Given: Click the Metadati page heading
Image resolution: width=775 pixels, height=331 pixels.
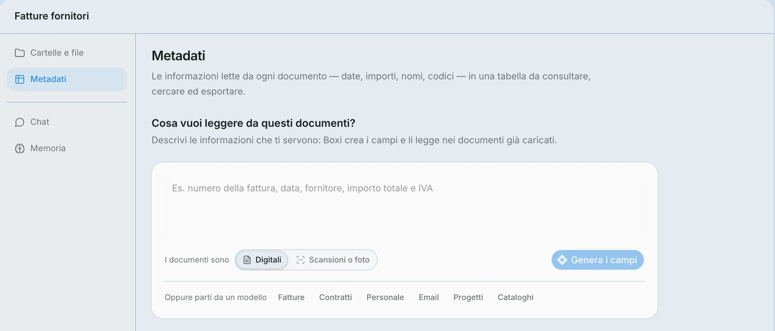Looking at the screenshot, I should (x=178, y=56).
